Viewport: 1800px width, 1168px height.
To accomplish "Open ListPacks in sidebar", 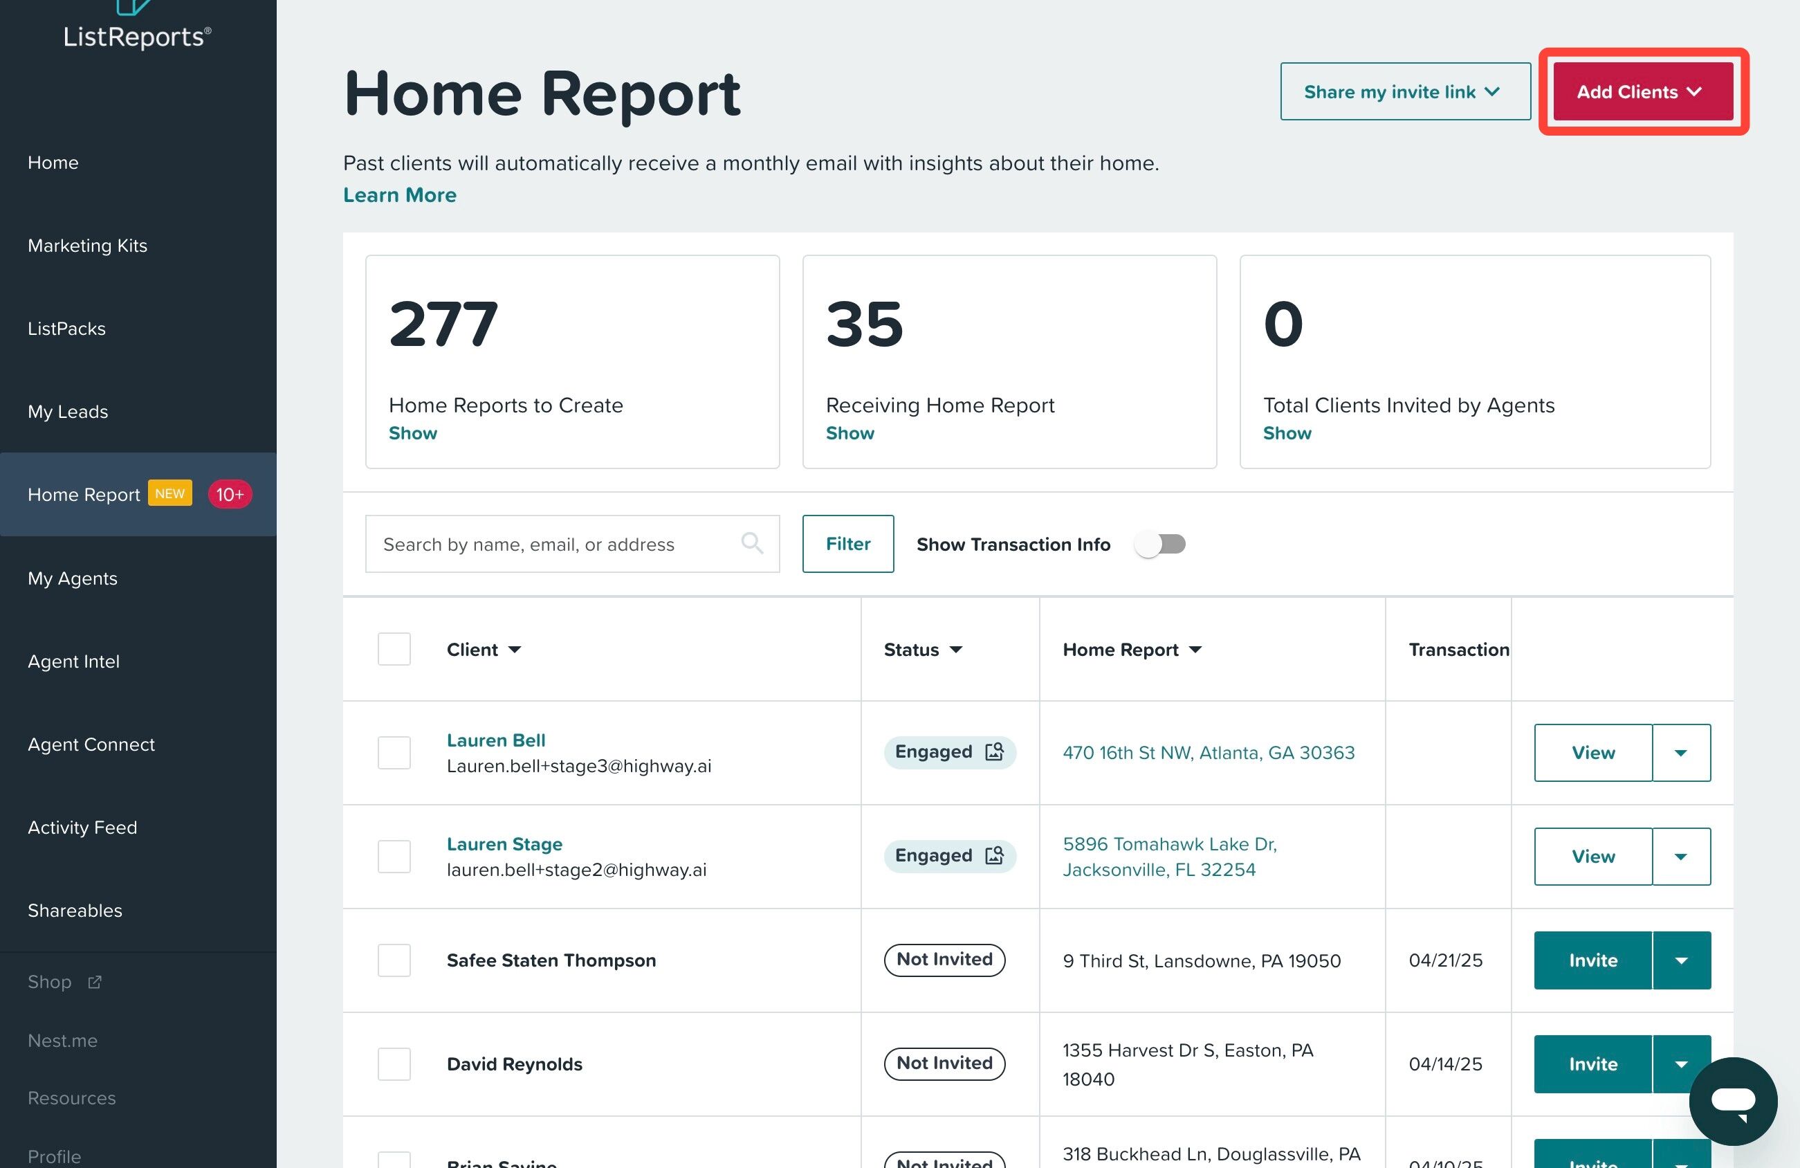I will (x=66, y=328).
